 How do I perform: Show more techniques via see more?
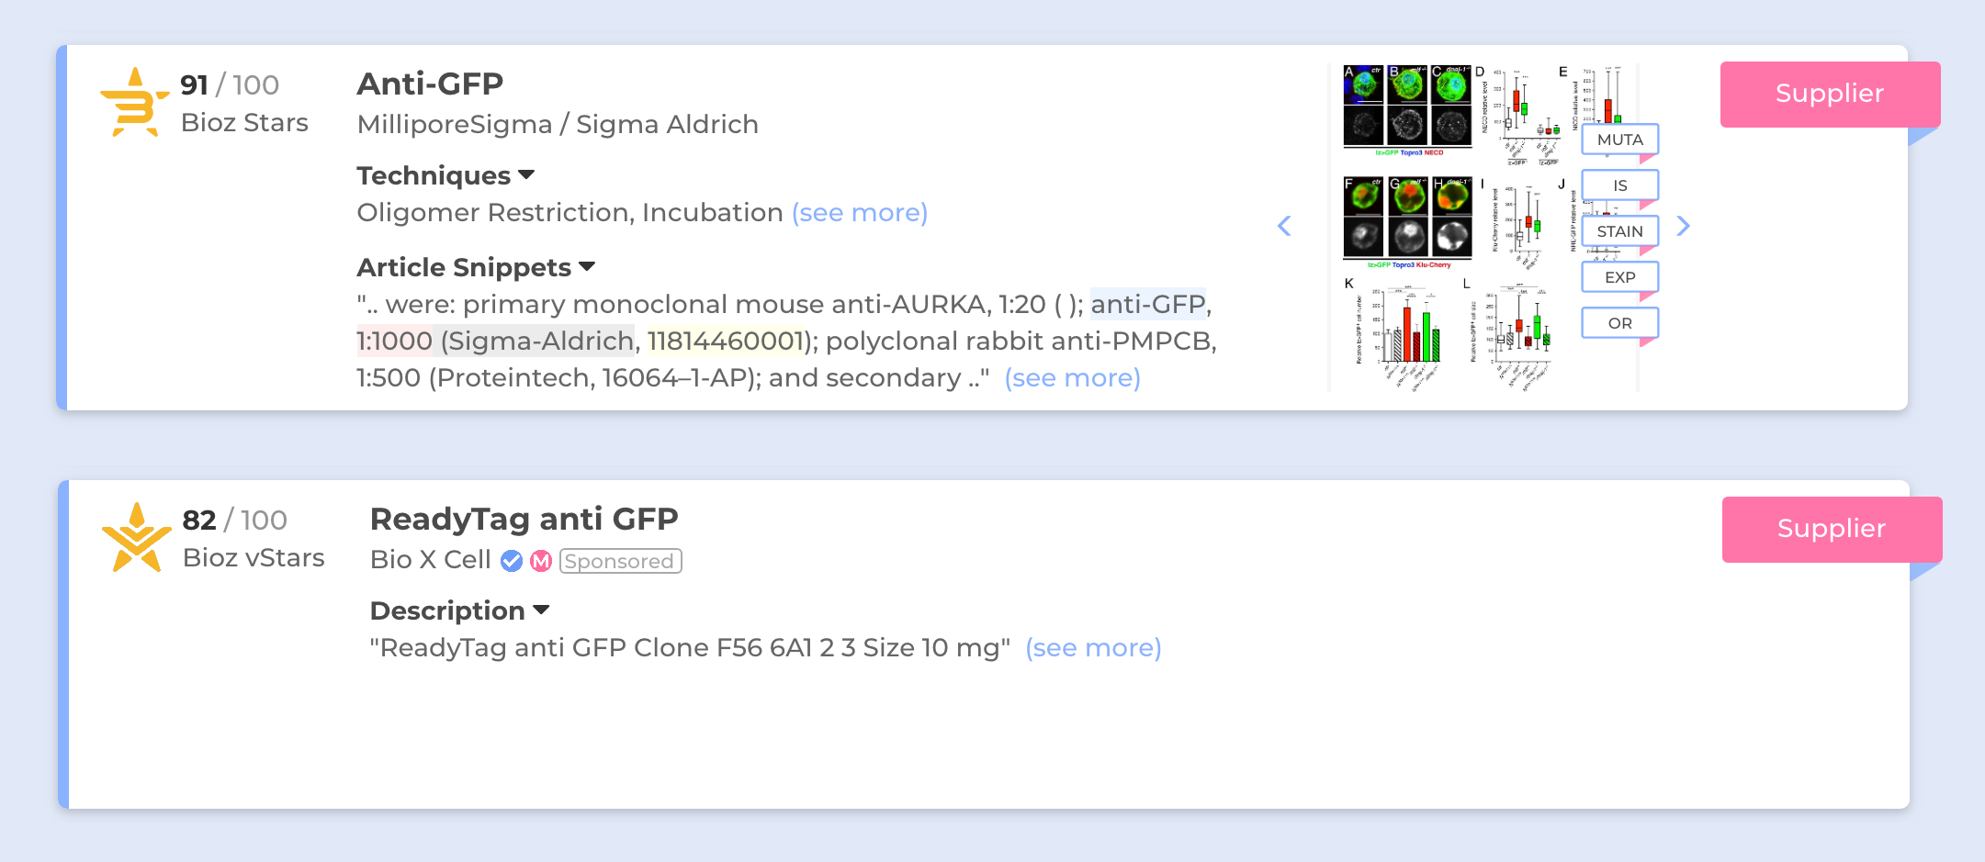pos(860,213)
